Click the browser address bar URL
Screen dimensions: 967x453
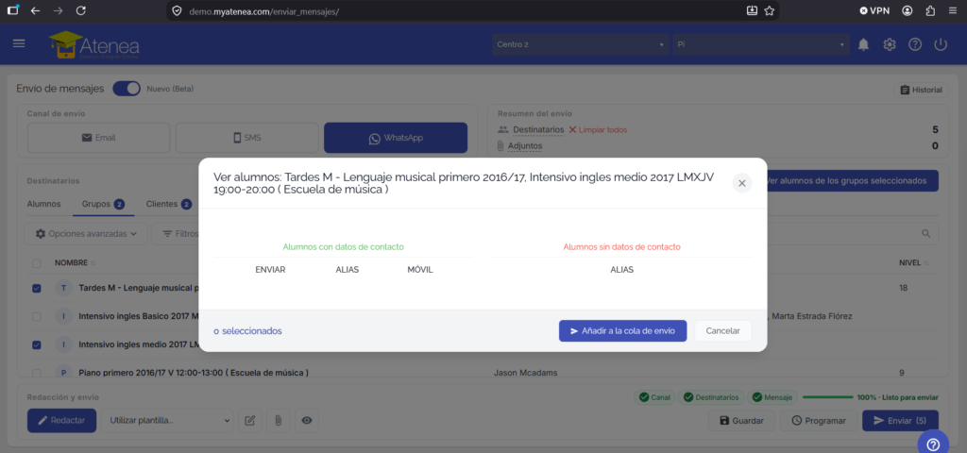pyautogui.click(x=263, y=11)
